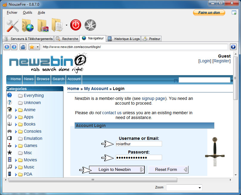Click the Misc category link
The width and height of the screenshot is (241, 195).
[28, 153]
